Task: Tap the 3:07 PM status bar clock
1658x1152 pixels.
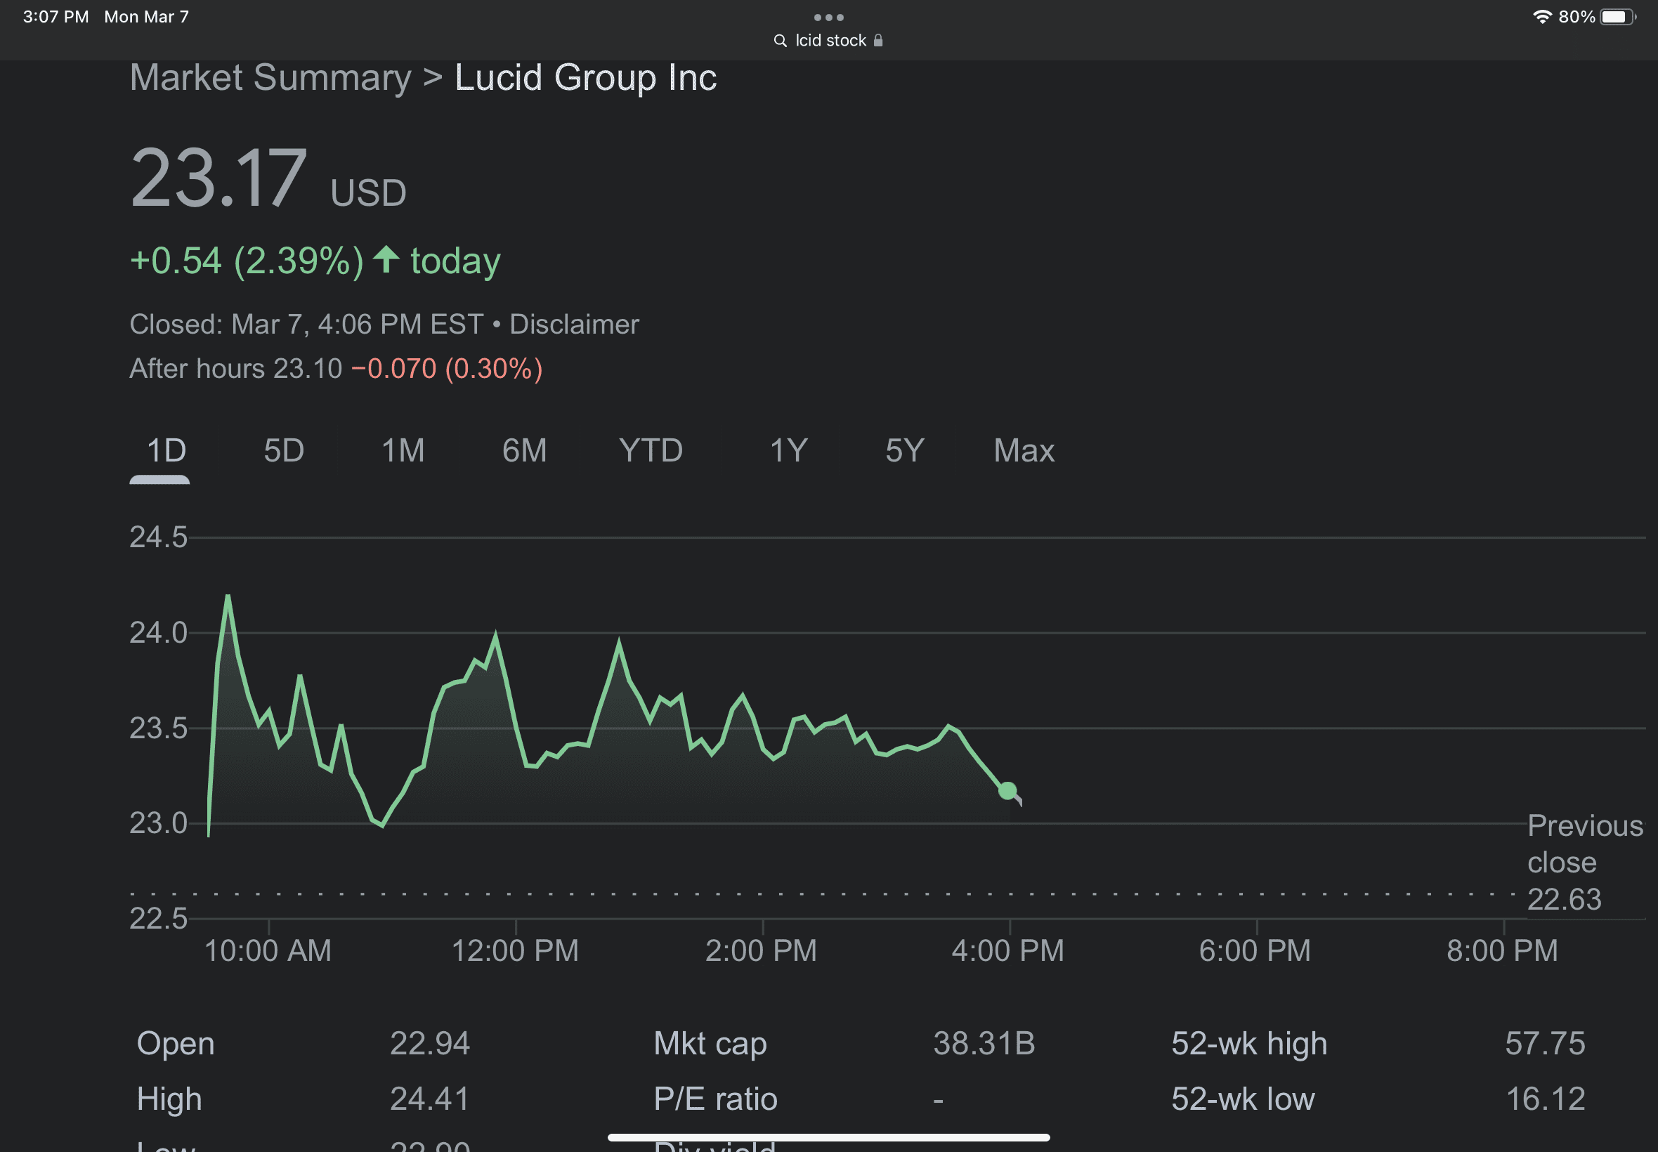Action: (x=56, y=17)
